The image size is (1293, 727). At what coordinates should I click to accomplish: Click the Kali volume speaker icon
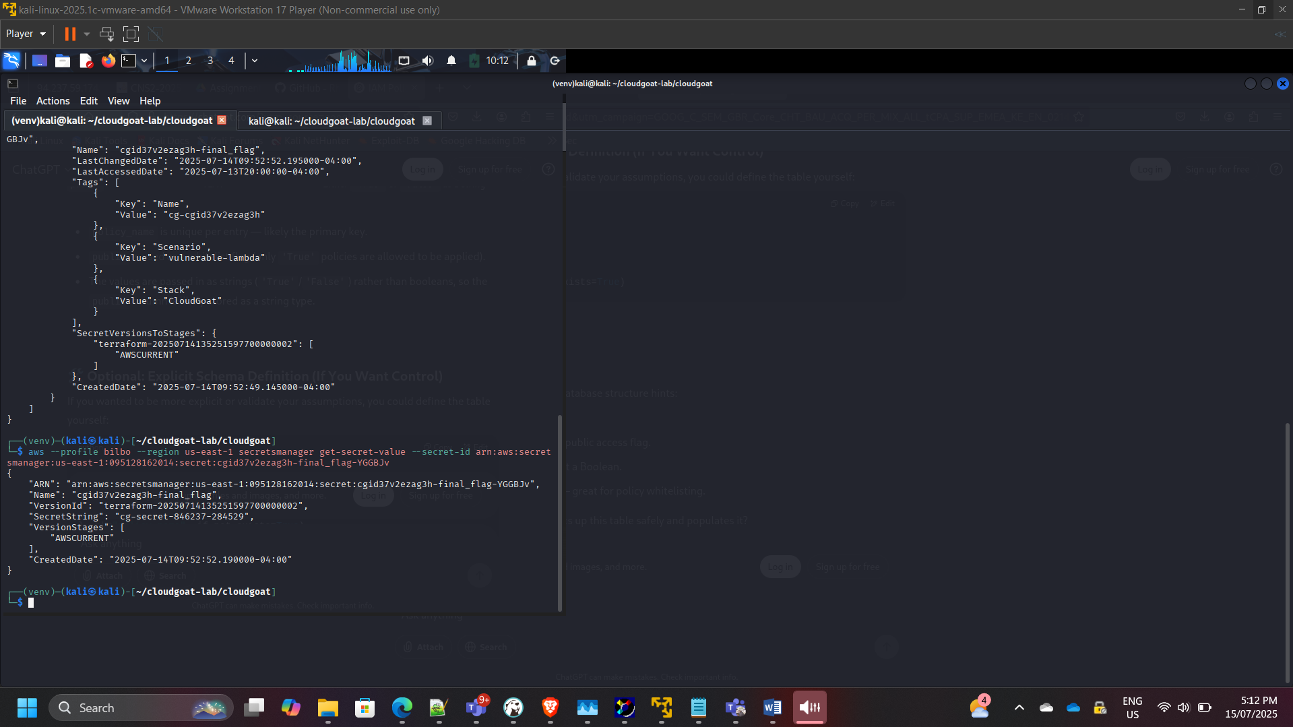click(x=428, y=61)
